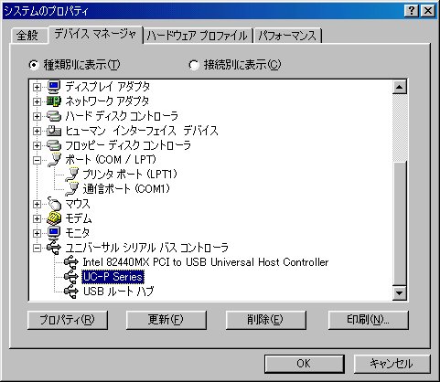Collapse the ユニバーサル シリアル バス コントローラ branch
440x382 pixels.
coord(37,248)
